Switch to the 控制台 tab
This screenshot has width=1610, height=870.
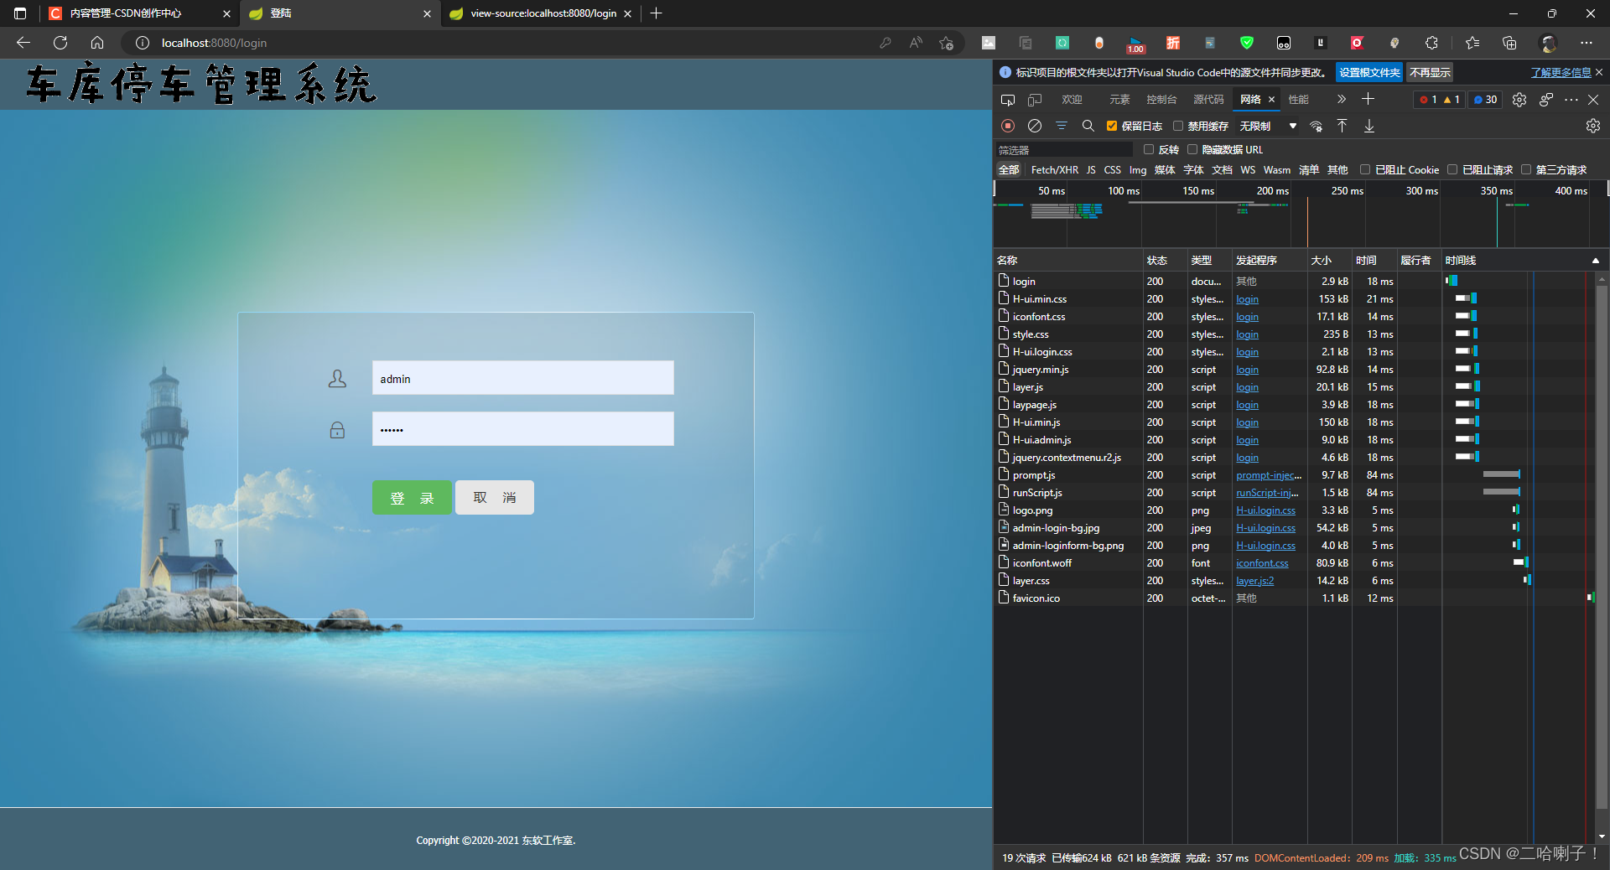1161,100
